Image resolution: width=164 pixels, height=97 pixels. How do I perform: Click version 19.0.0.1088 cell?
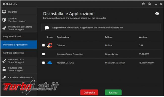(144, 54)
